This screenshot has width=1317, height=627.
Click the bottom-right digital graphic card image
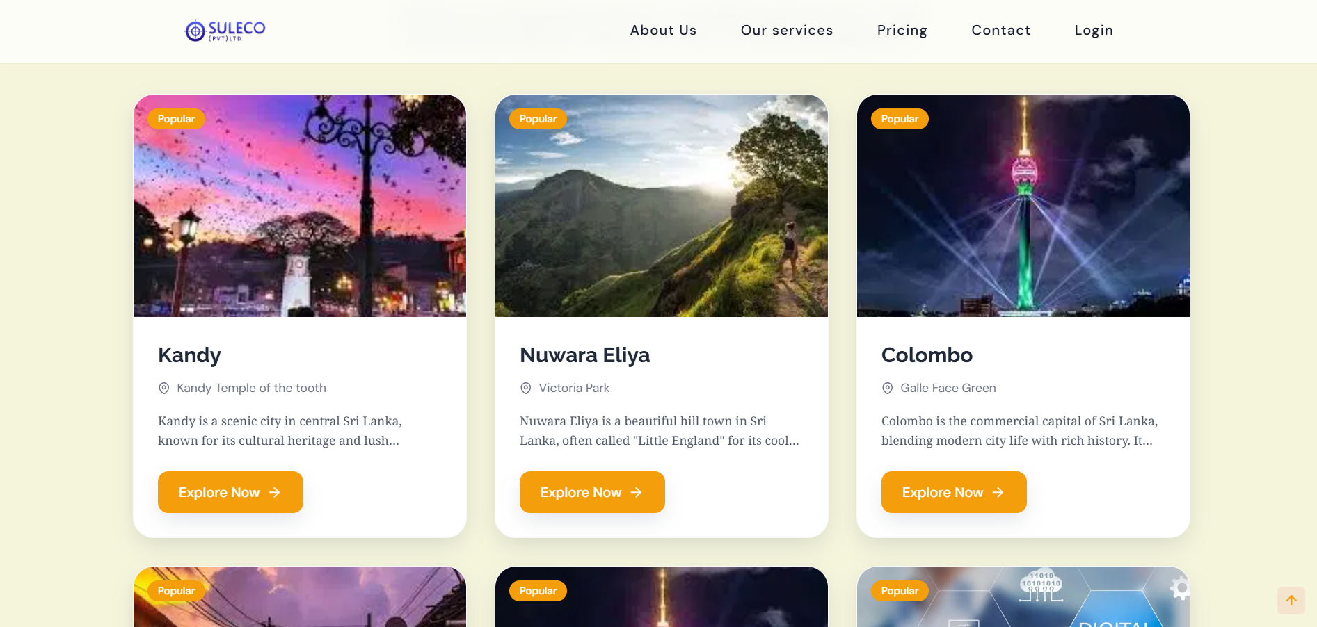coord(1023,597)
